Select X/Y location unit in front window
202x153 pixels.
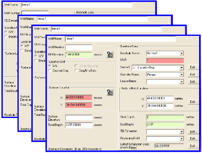(50, 66)
